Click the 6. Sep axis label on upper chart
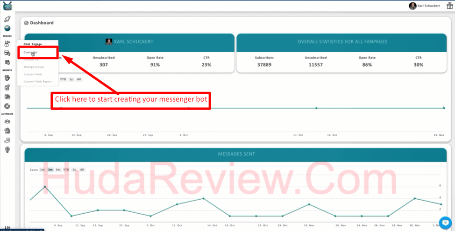This screenshot has height=231, width=455. pos(49,135)
